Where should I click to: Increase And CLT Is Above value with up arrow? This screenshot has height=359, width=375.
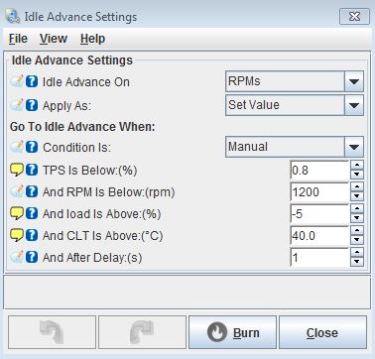point(357,231)
